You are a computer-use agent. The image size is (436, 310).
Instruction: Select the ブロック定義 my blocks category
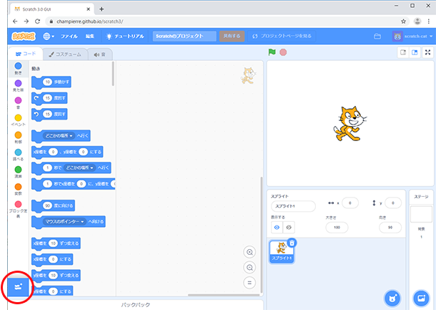click(18, 210)
